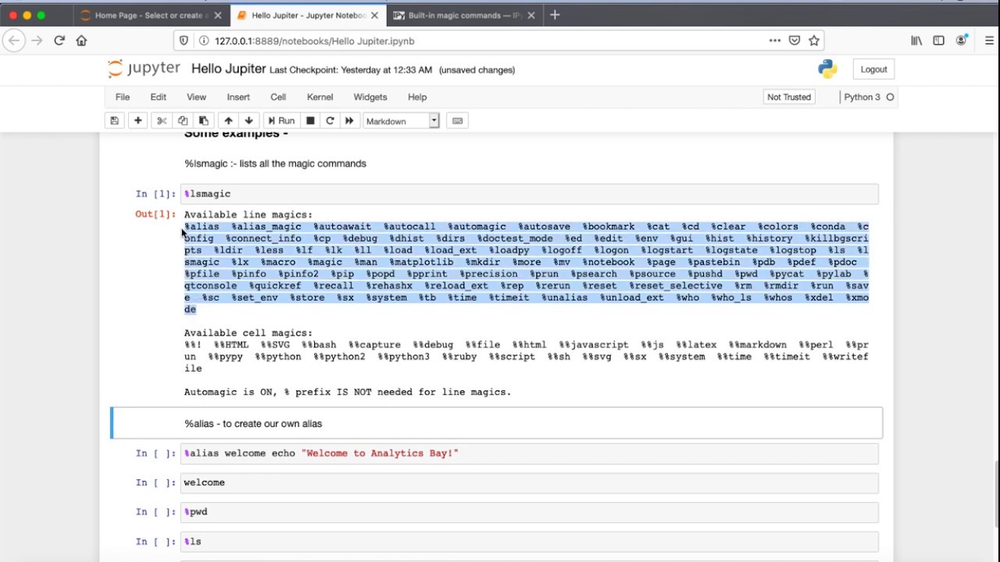Show site information shield icon
This screenshot has height=562, width=1000.
(x=184, y=41)
